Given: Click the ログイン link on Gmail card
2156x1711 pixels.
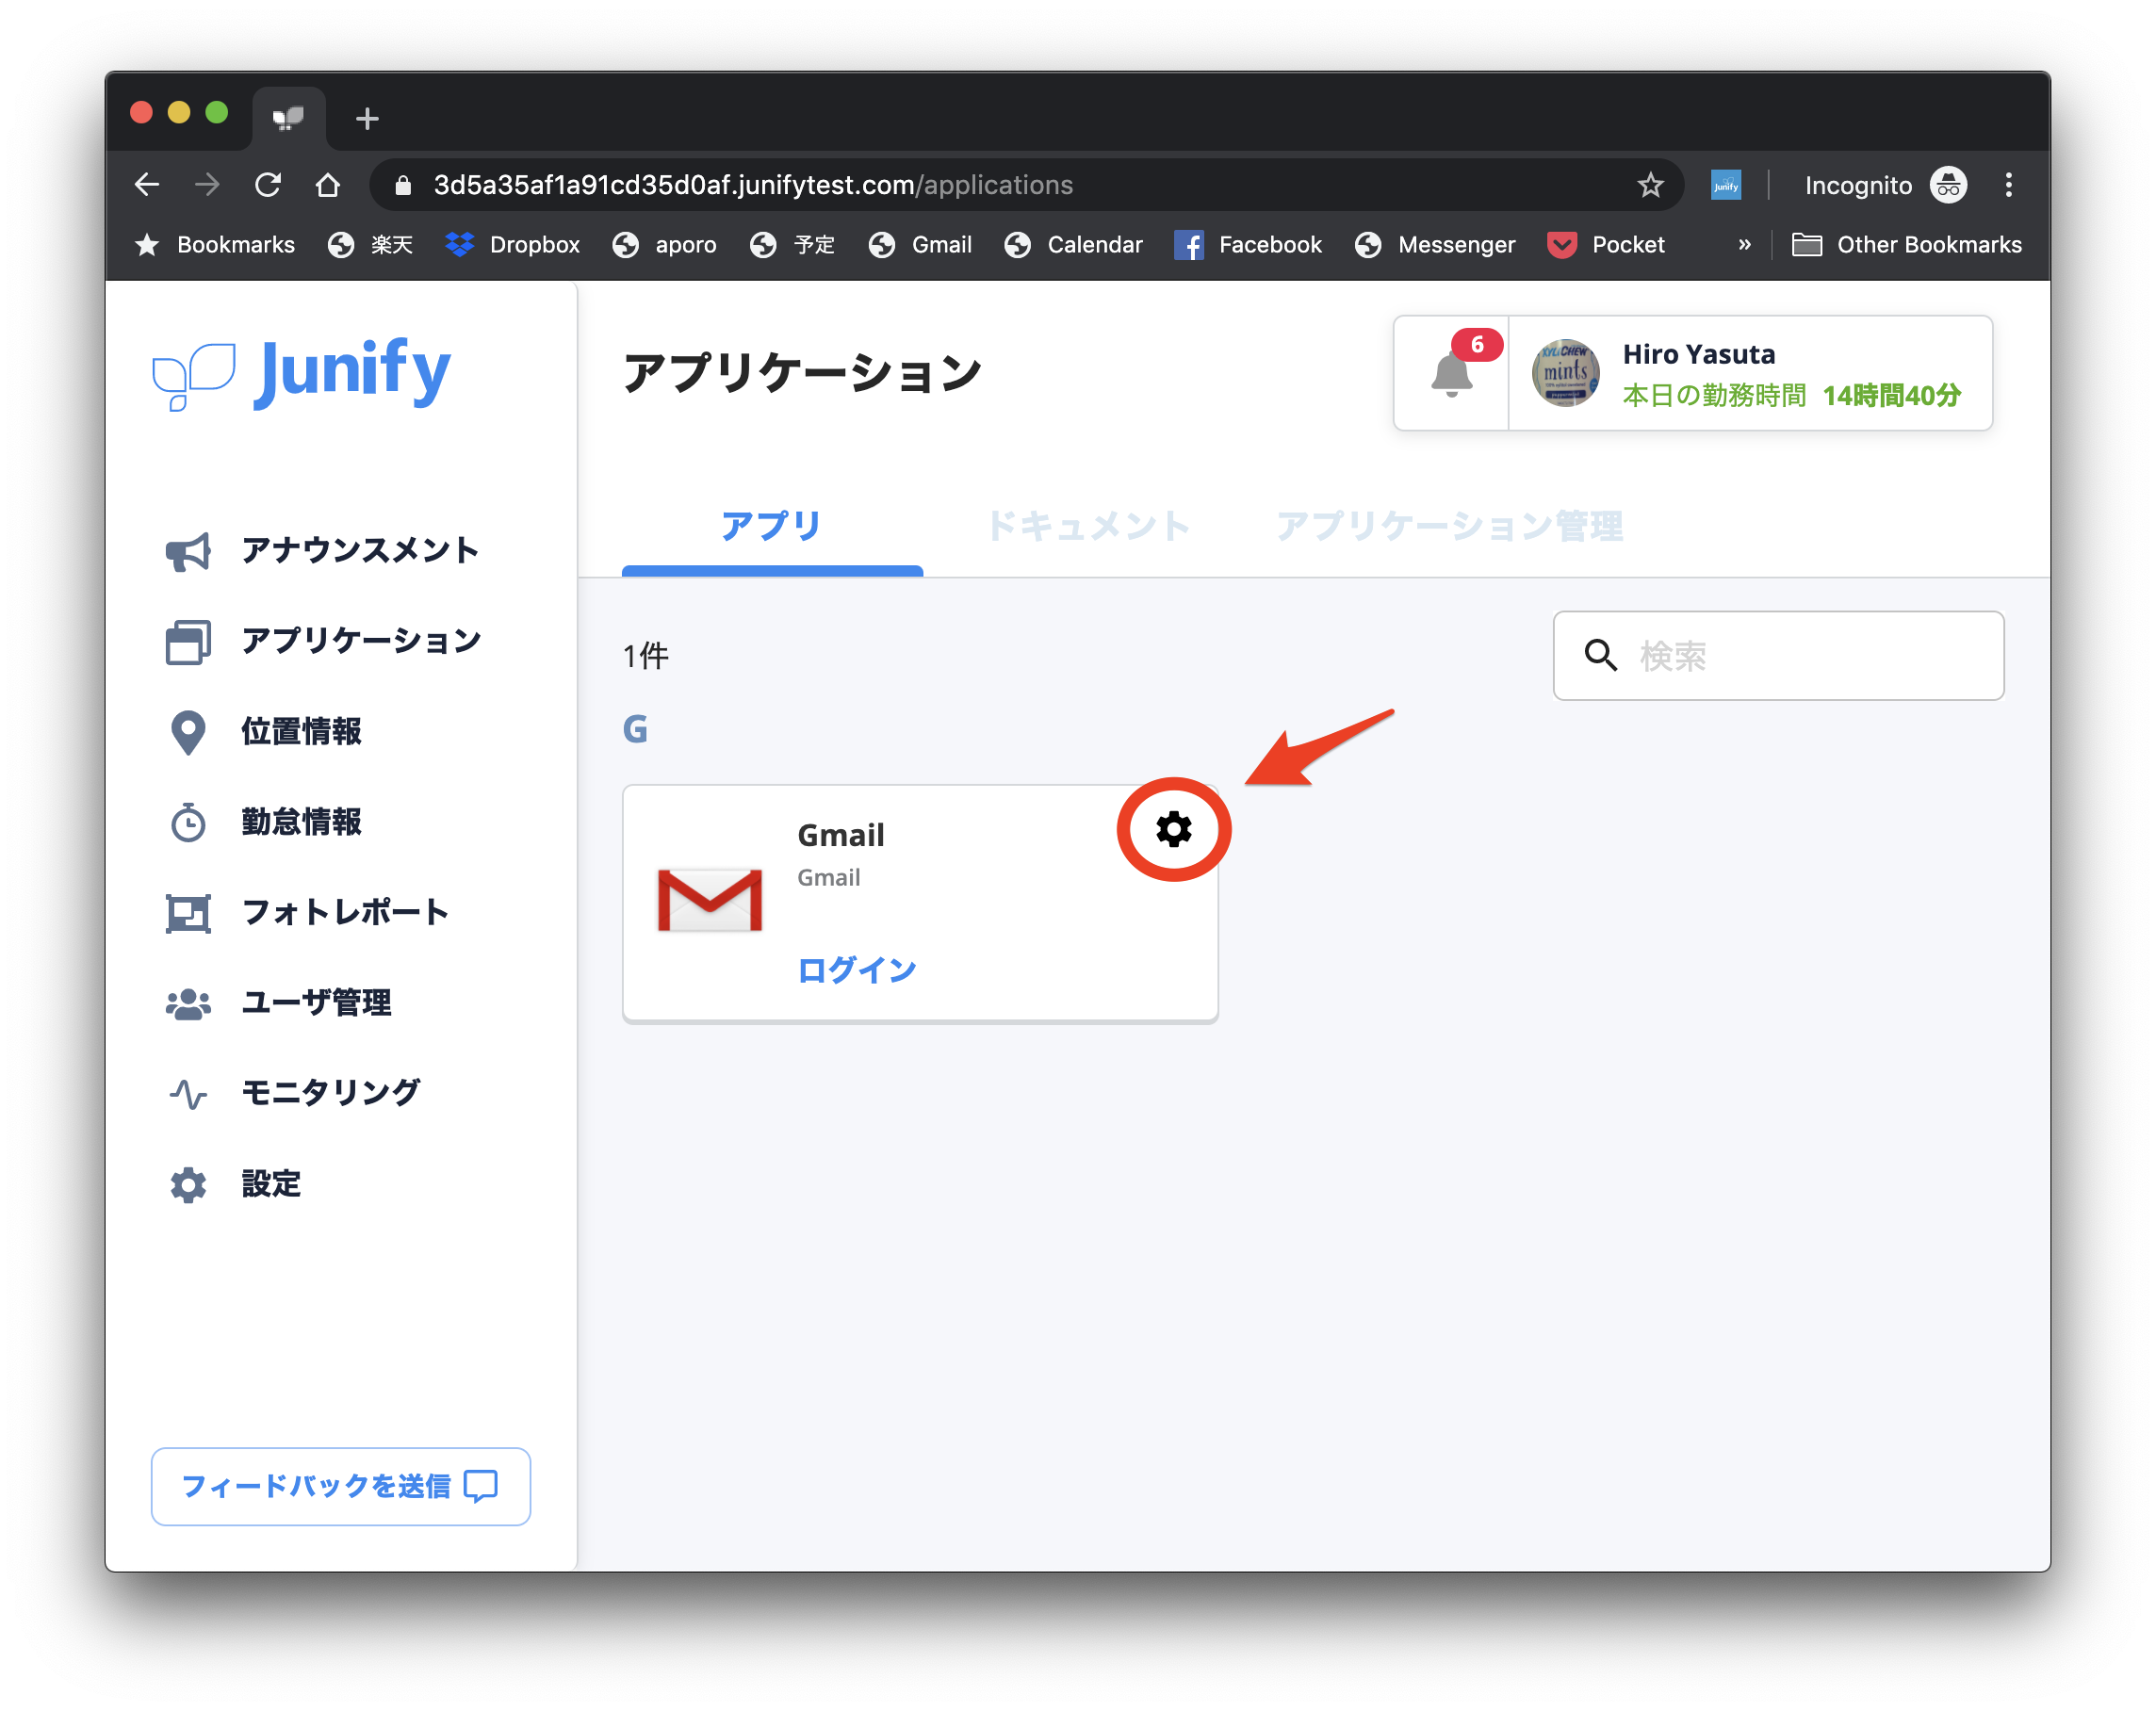Looking at the screenshot, I should [857, 969].
